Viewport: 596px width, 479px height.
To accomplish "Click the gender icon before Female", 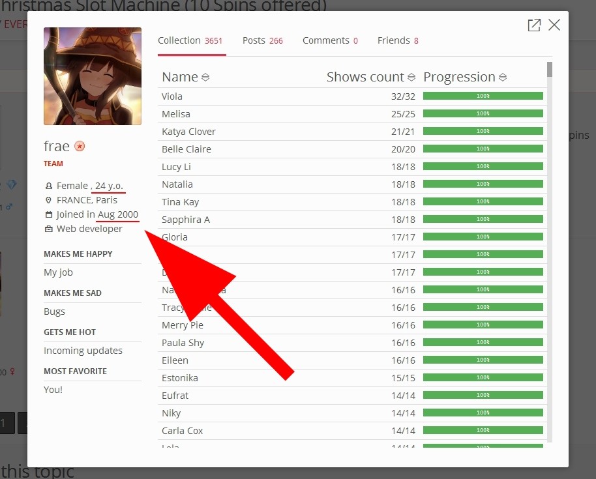I will [x=49, y=186].
